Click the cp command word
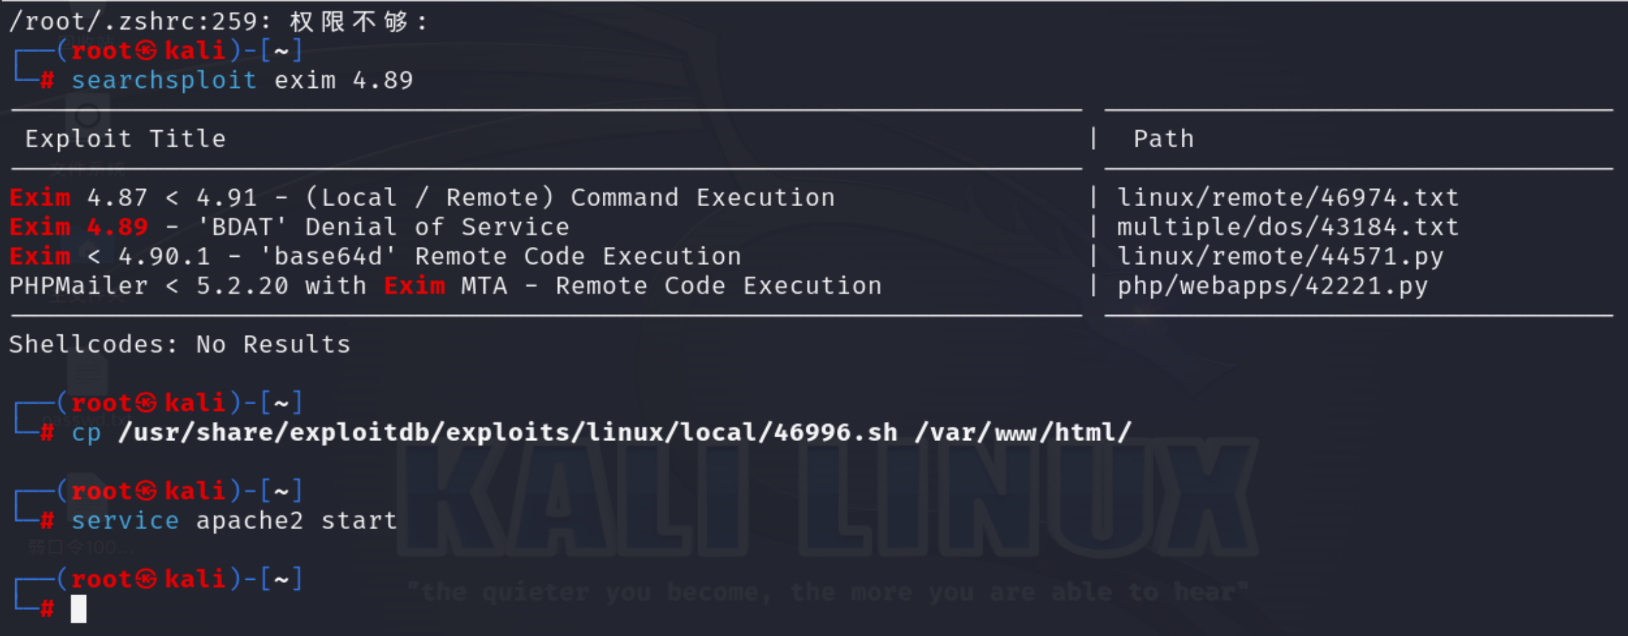Viewport: 1628px width, 636px height. coord(86,433)
